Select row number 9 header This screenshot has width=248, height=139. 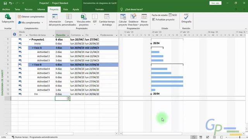click(x=8, y=77)
